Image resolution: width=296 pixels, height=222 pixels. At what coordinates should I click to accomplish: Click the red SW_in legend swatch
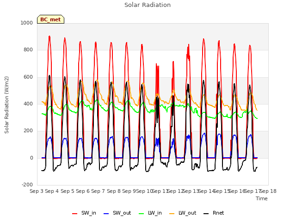[75, 214]
